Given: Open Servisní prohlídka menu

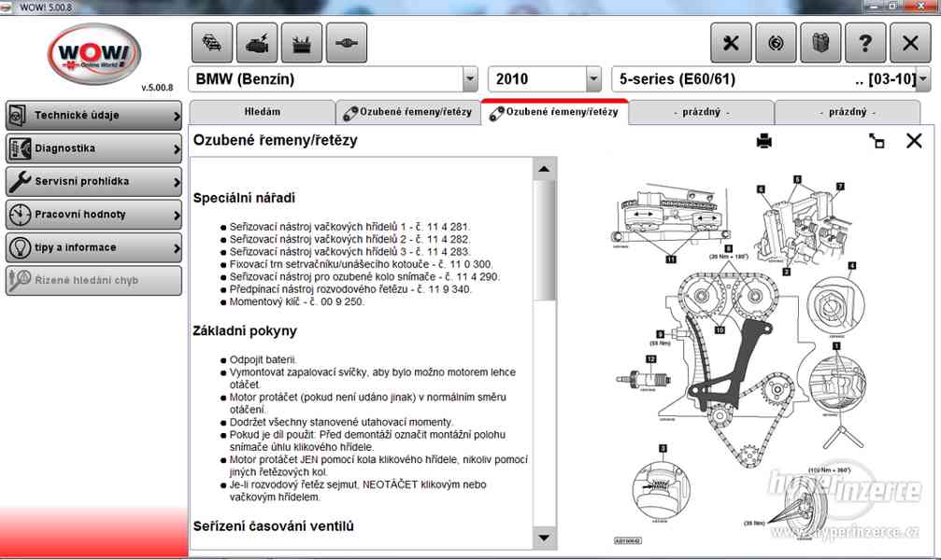Looking at the screenshot, I should 93,181.
